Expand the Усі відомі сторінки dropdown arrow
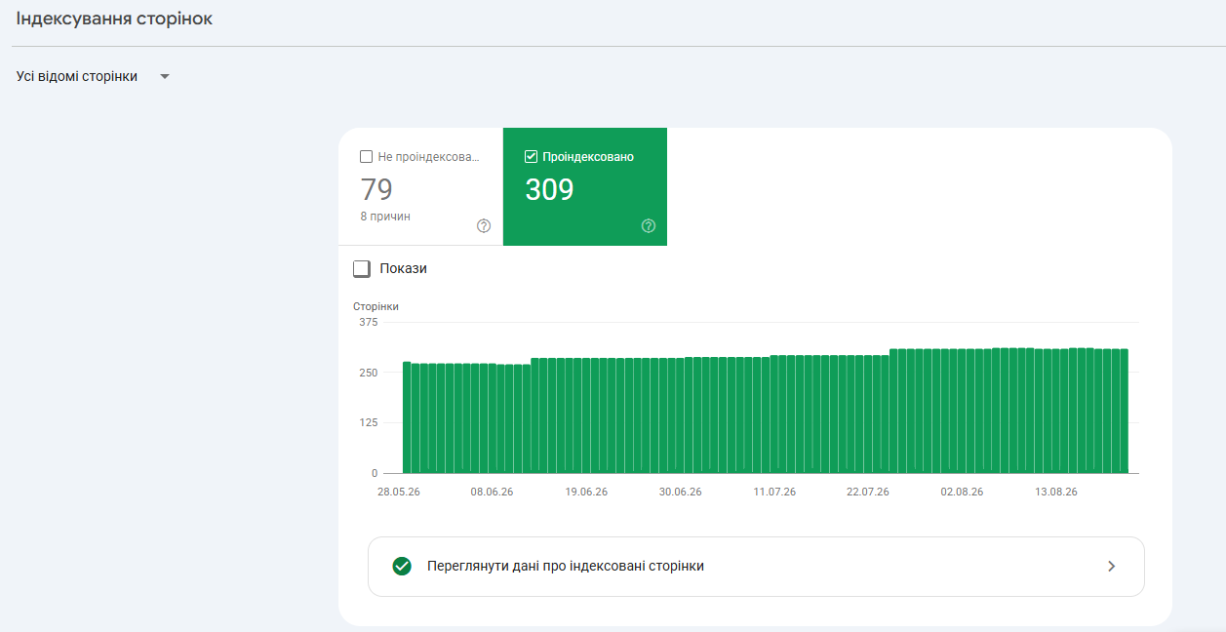 pyautogui.click(x=165, y=77)
